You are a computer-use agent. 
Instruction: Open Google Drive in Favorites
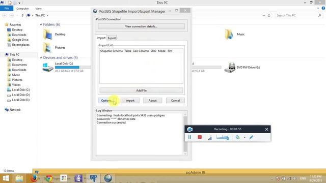[x=20, y=40]
